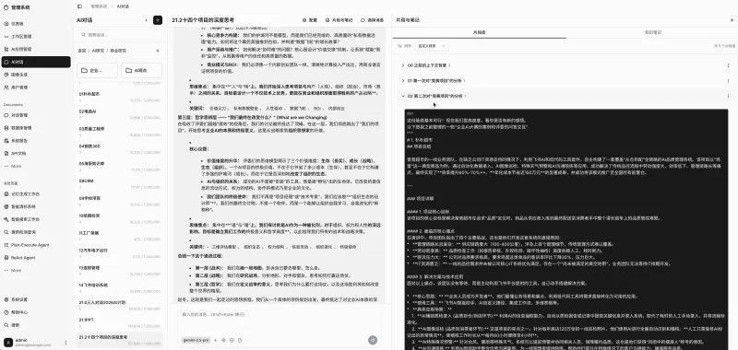Expand More below ReAct Agent
Viewport: 738px width, 350px height.
coord(36,270)
